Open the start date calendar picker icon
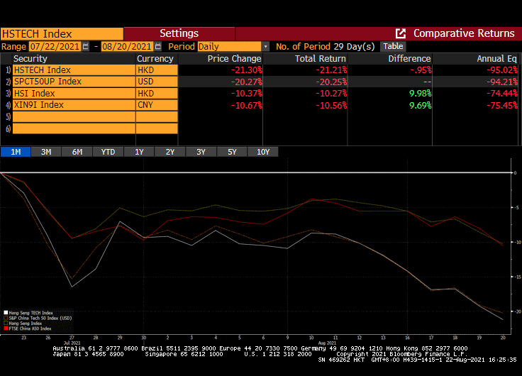The width and height of the screenshot is (522, 376). 86,46
